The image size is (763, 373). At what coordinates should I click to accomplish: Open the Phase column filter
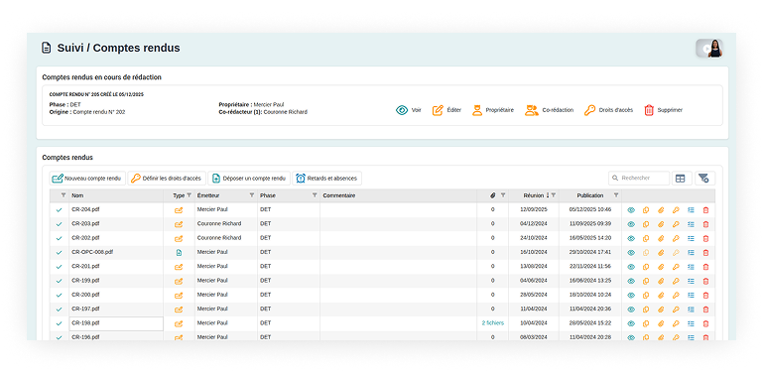coord(315,195)
